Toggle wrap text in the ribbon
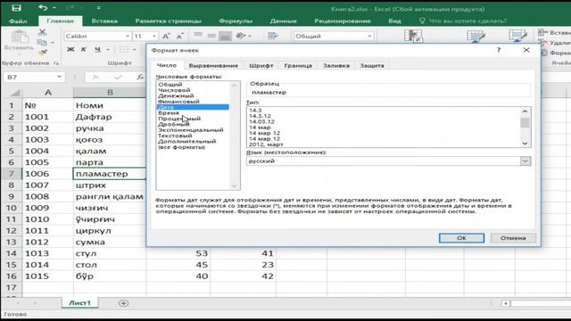This screenshot has width=571, height=321. [x=273, y=36]
